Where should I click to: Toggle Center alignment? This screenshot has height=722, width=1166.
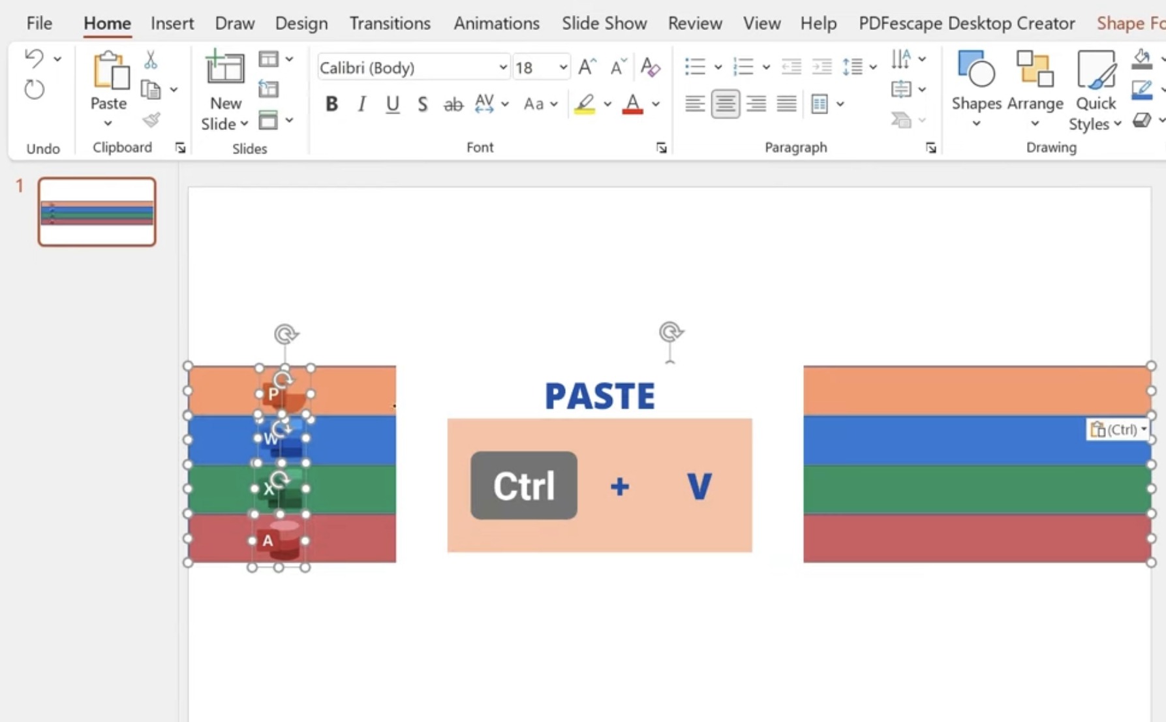[x=725, y=104]
